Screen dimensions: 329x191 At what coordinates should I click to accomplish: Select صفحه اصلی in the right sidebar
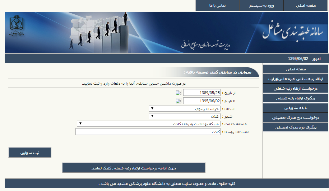(296, 69)
